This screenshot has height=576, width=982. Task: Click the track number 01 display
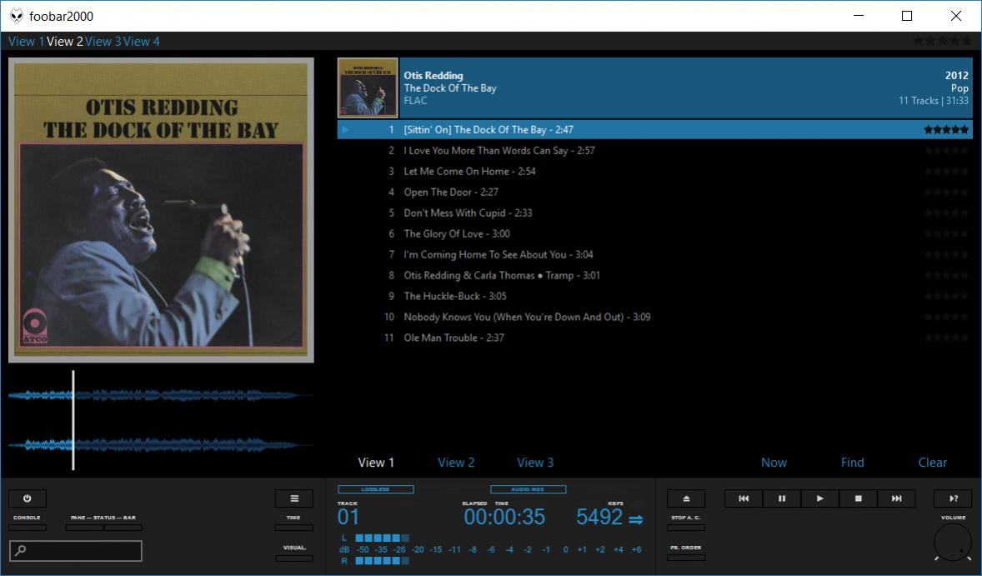click(348, 517)
